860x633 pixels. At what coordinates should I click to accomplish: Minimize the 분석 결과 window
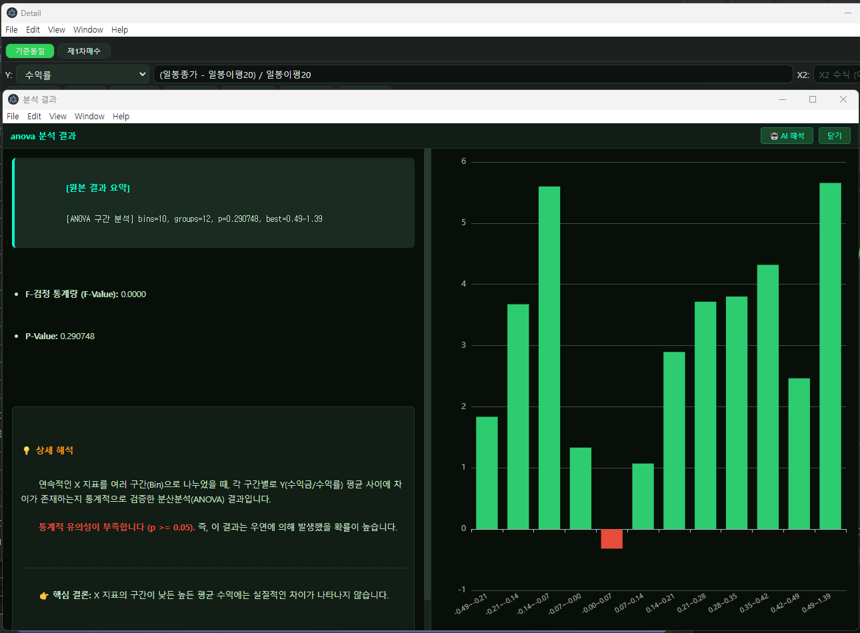(783, 99)
